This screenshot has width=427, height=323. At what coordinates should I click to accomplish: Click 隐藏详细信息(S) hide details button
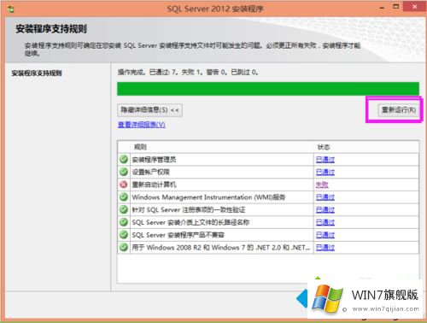(x=149, y=110)
